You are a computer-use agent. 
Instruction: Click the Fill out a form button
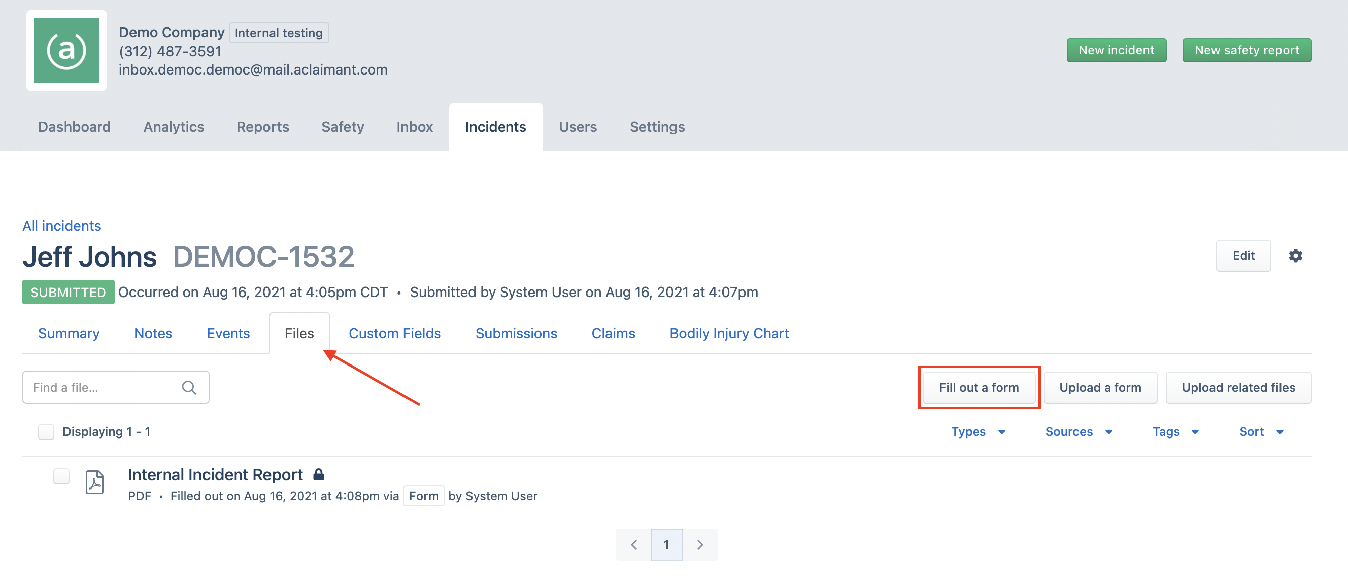click(979, 387)
